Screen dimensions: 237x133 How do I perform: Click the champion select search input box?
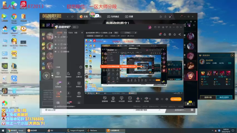tap(48, 104)
